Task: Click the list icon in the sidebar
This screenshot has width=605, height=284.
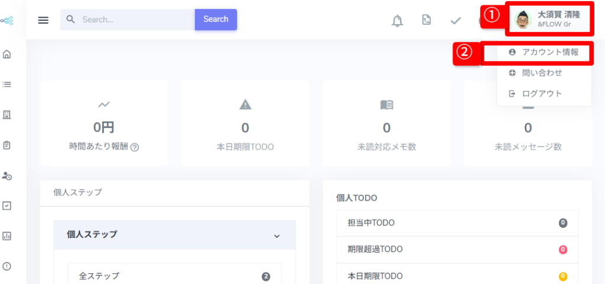Action: [7, 84]
